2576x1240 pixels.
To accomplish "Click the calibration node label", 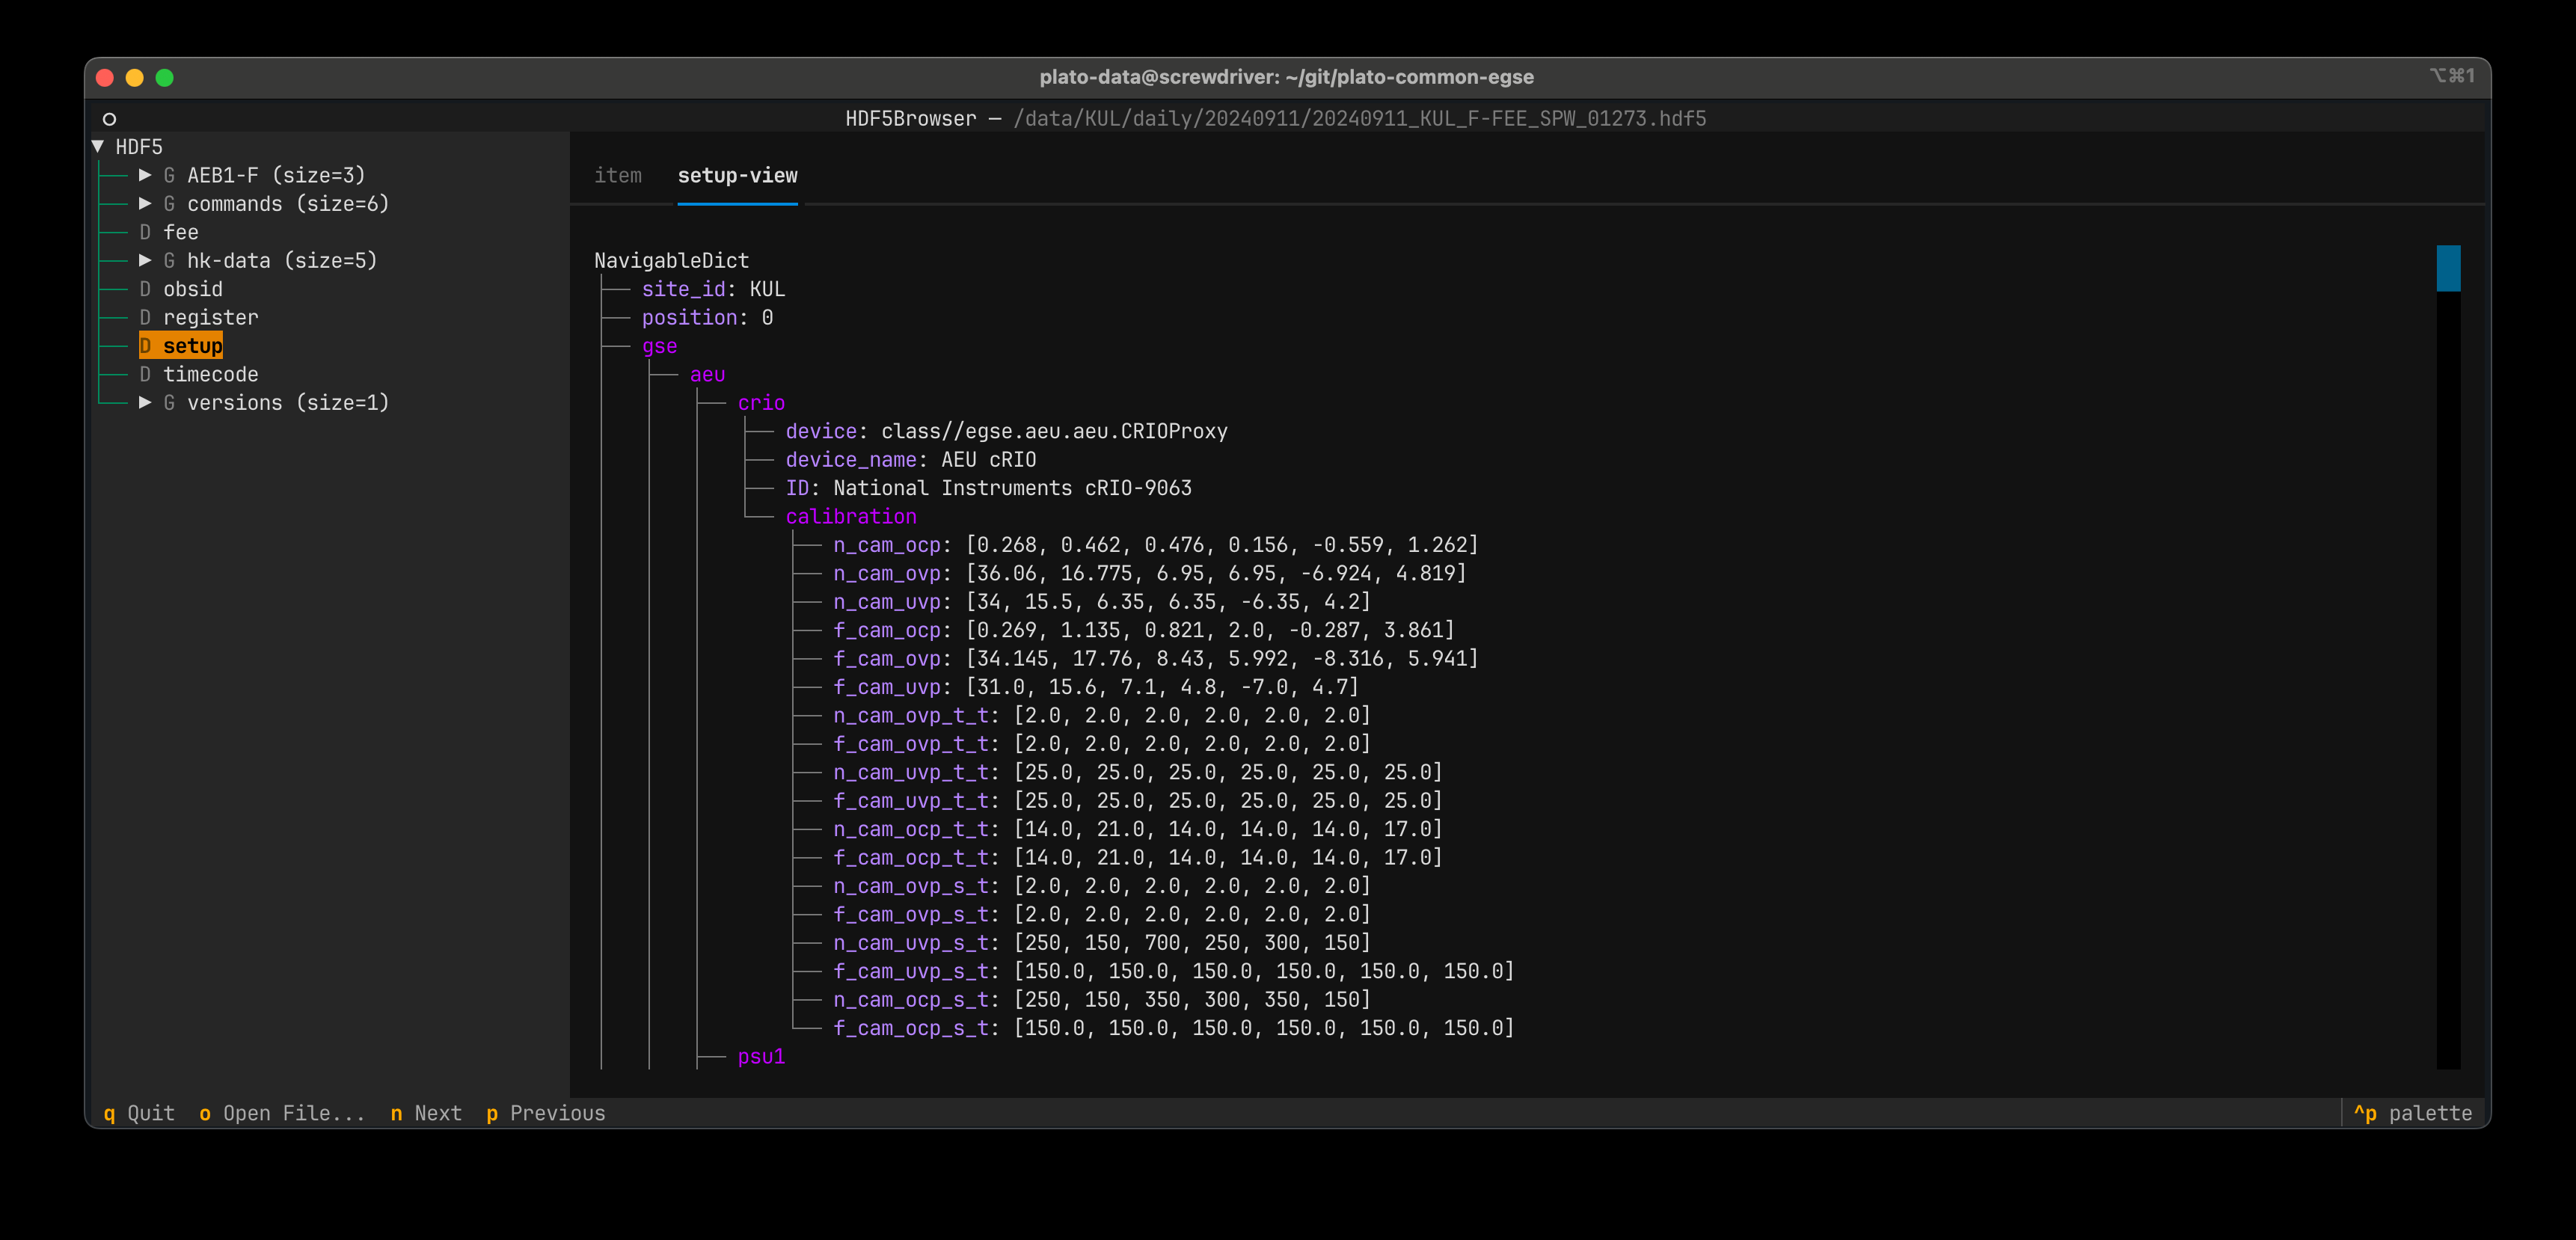I will pos(851,517).
